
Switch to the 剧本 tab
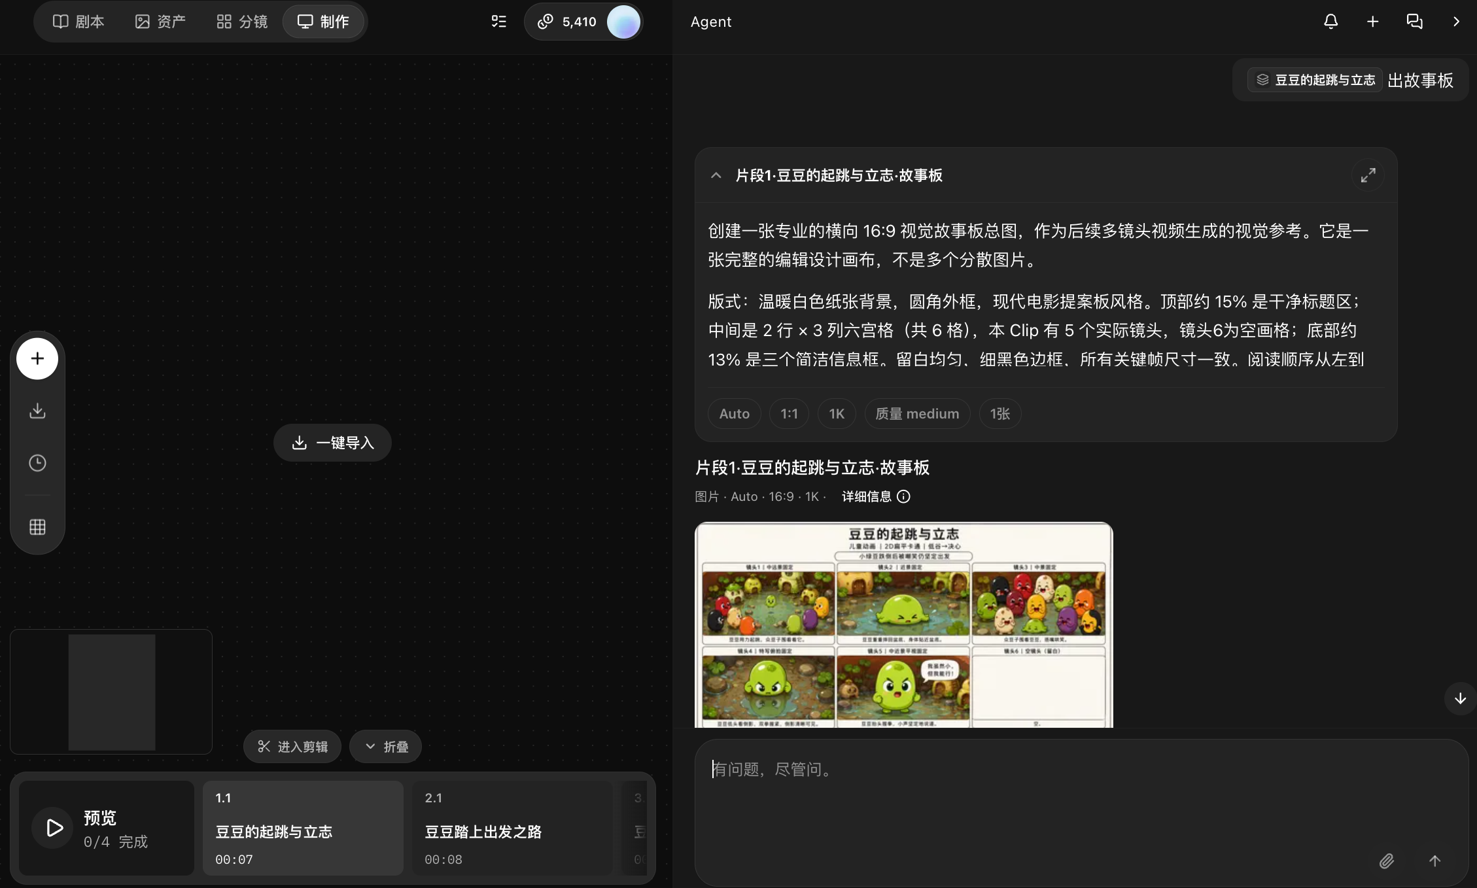(78, 22)
